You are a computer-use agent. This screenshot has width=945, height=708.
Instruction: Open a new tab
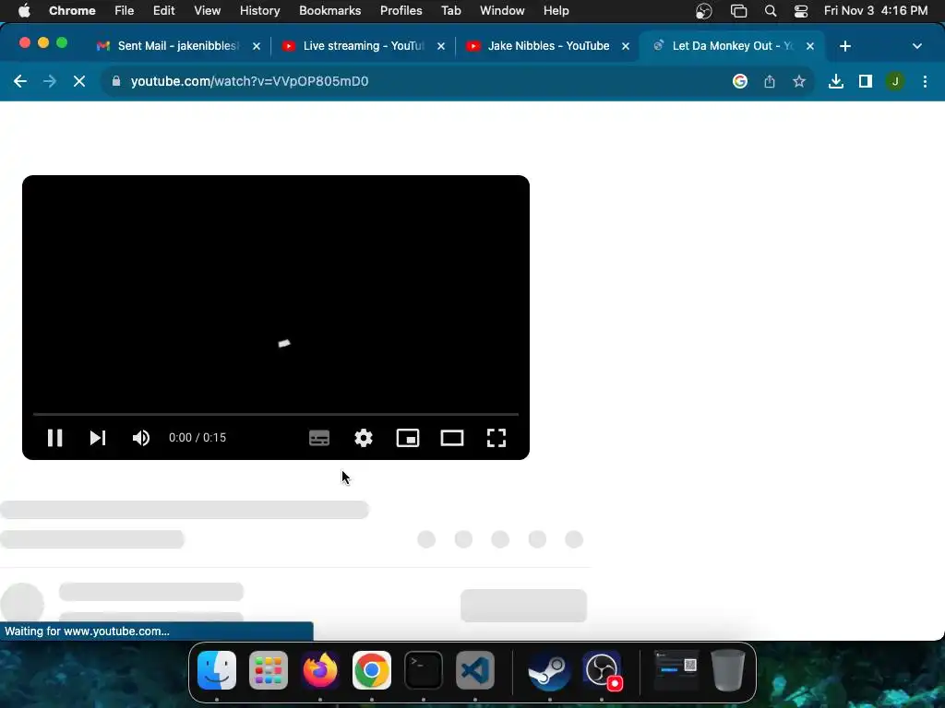pyautogui.click(x=845, y=46)
